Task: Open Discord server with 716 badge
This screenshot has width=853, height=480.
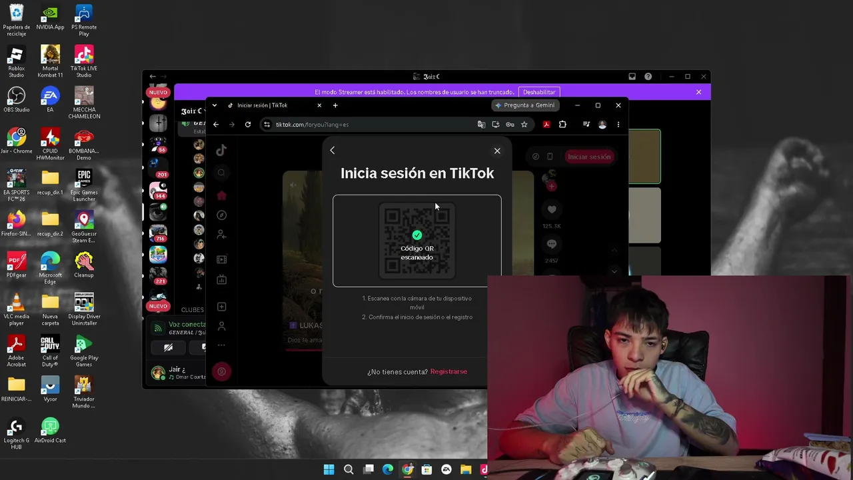Action: [x=158, y=233]
